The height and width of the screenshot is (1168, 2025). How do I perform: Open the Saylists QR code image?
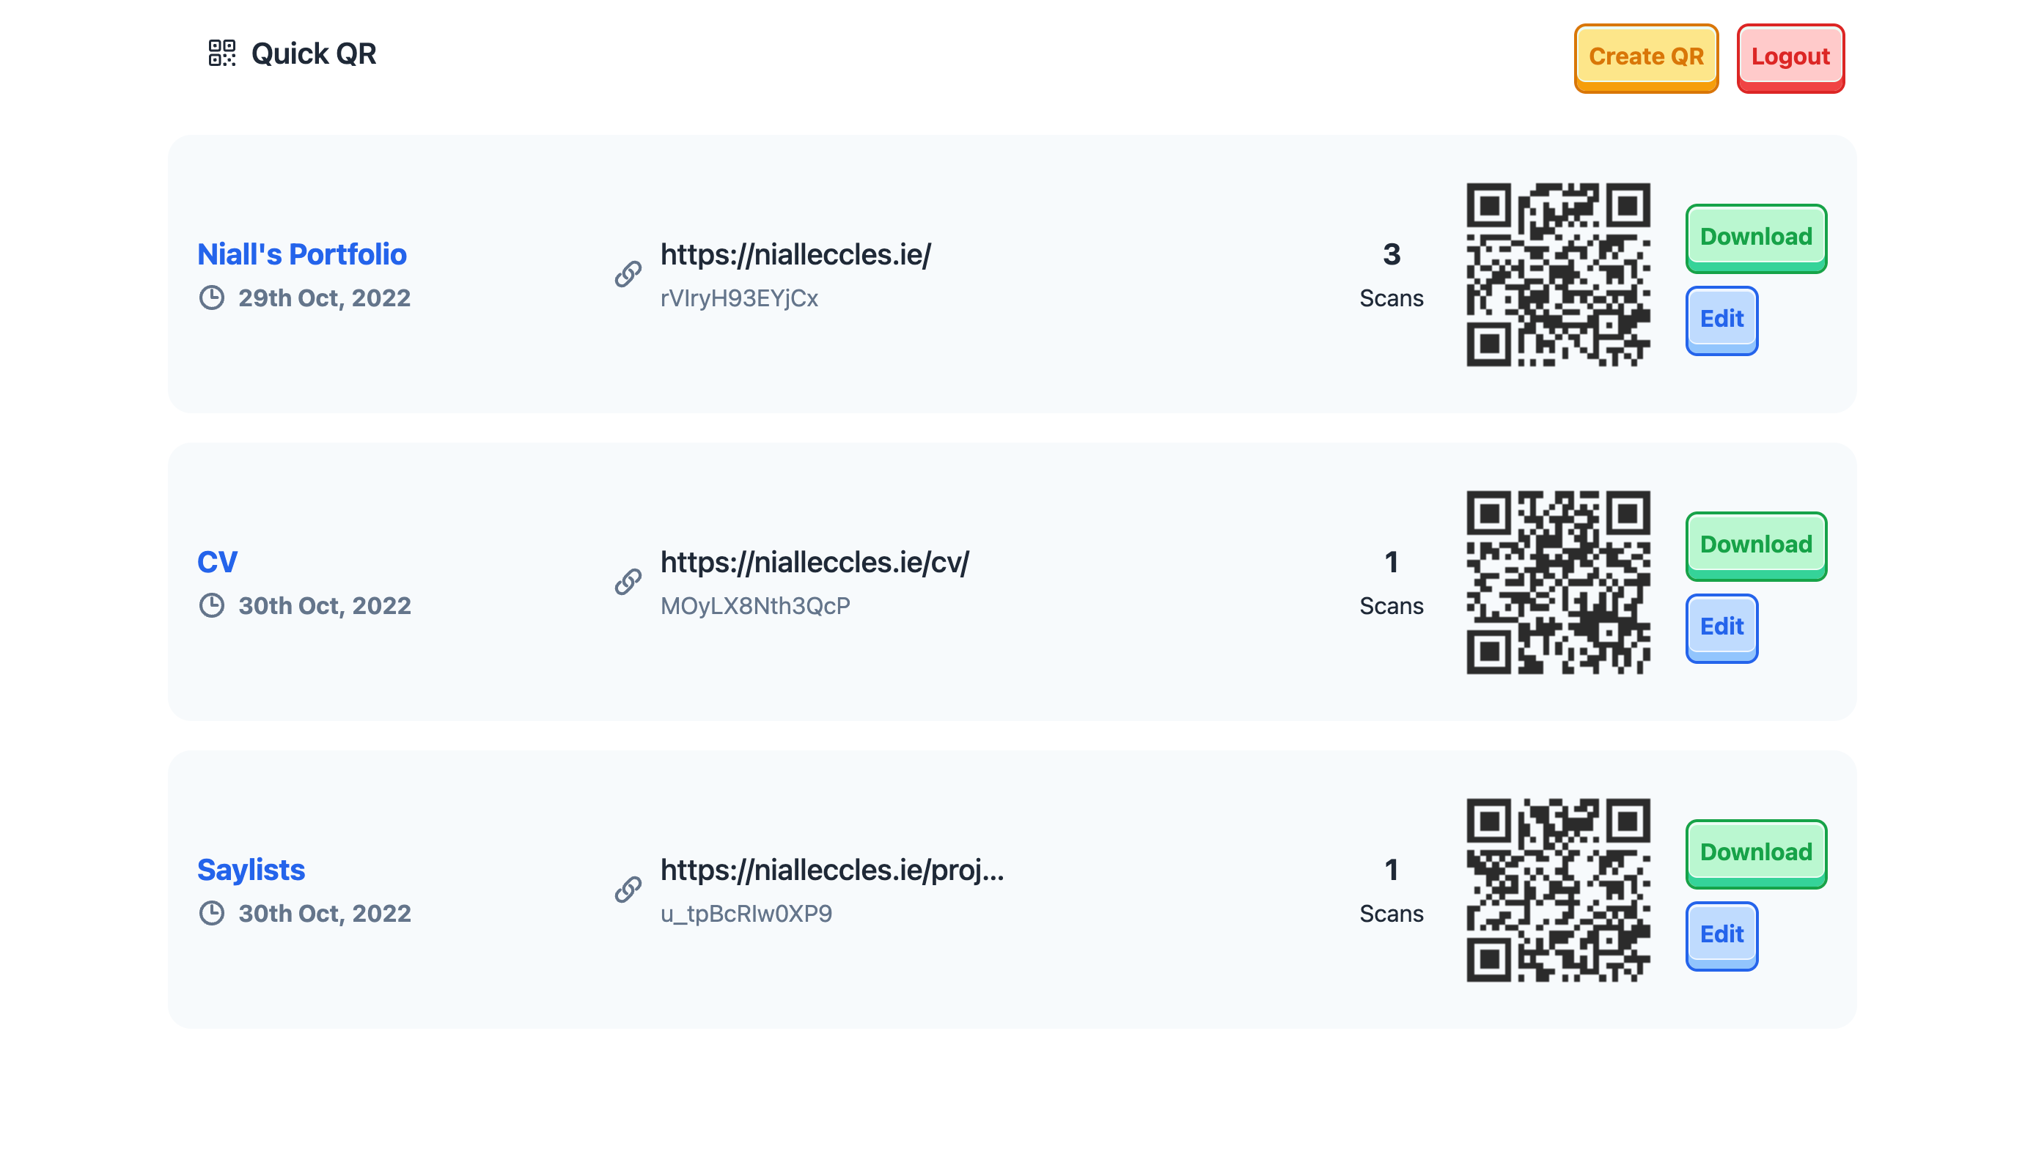coord(1558,890)
